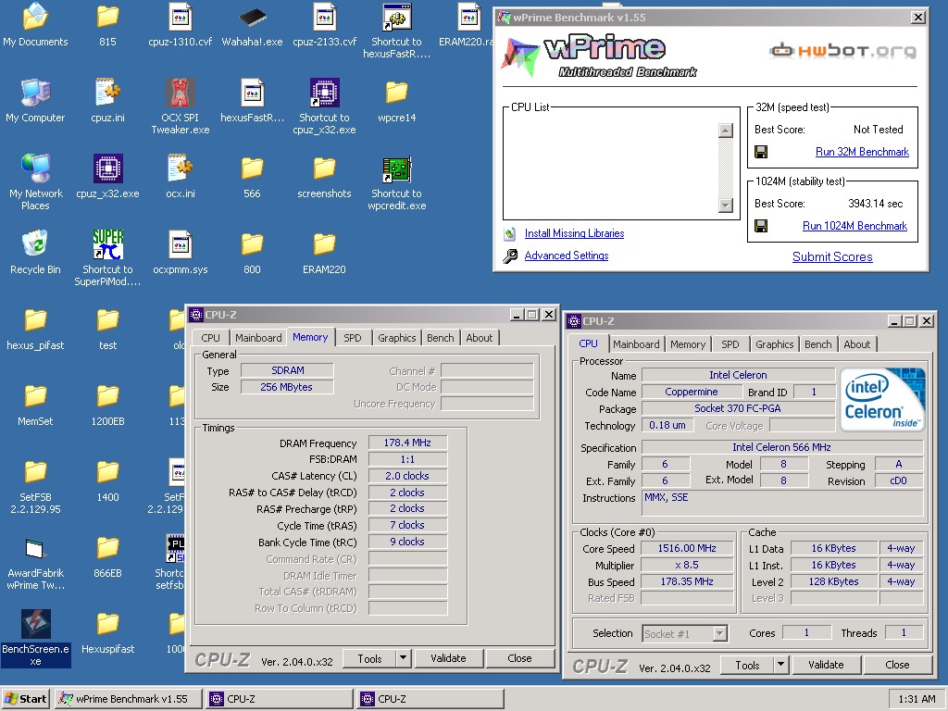Open the 1200EB folder
The image size is (948, 711).
107,396
